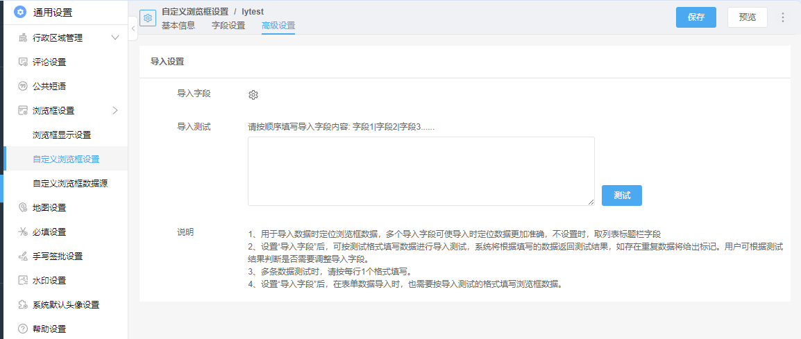Open the three-dot more options menu
Viewport: 801px width, 339px height.
pos(783,17)
